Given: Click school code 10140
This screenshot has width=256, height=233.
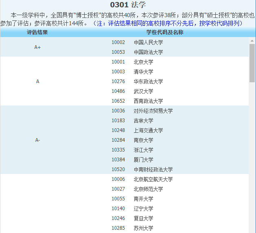Looking at the screenshot, I should click(x=118, y=209).
